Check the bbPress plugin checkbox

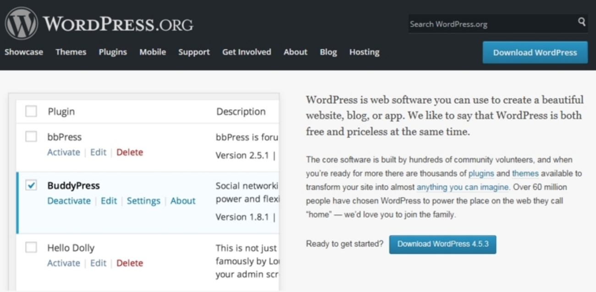(x=31, y=137)
